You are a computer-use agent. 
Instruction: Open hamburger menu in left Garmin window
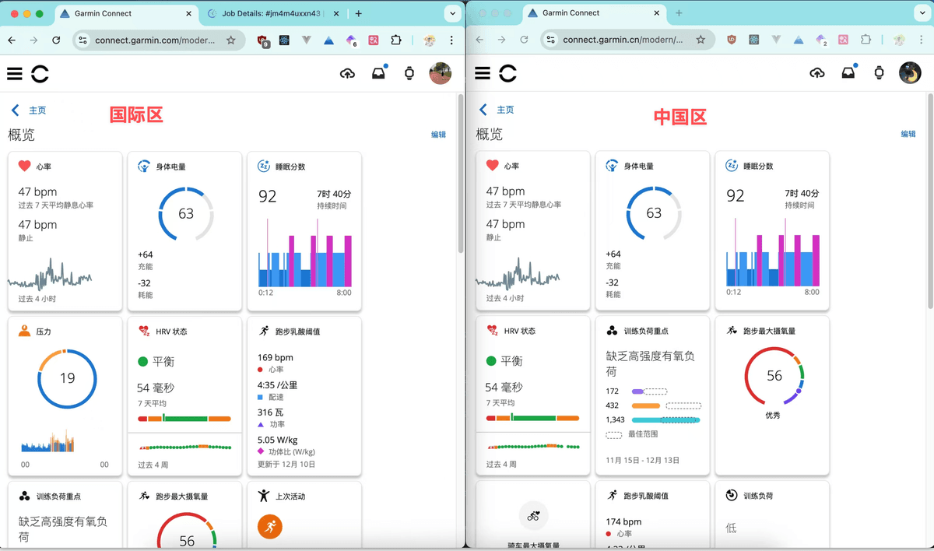tap(15, 74)
